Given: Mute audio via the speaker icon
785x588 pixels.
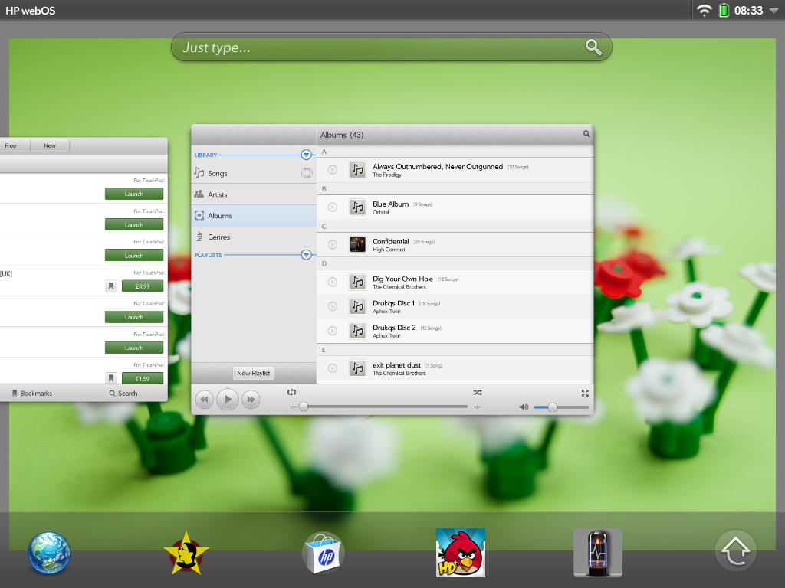Looking at the screenshot, I should 524,407.
